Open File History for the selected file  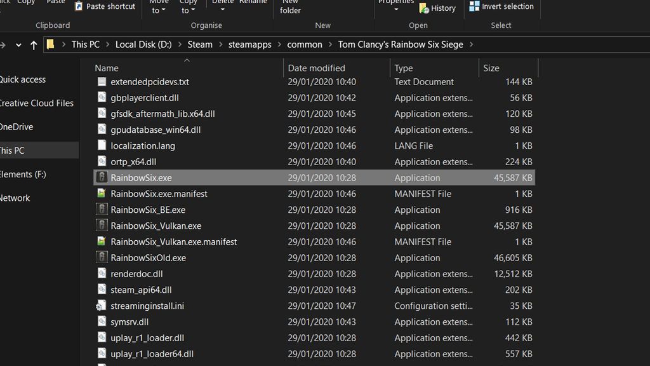click(x=438, y=8)
